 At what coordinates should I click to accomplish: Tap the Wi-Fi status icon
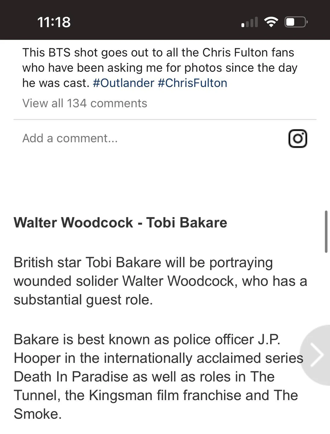(x=271, y=22)
